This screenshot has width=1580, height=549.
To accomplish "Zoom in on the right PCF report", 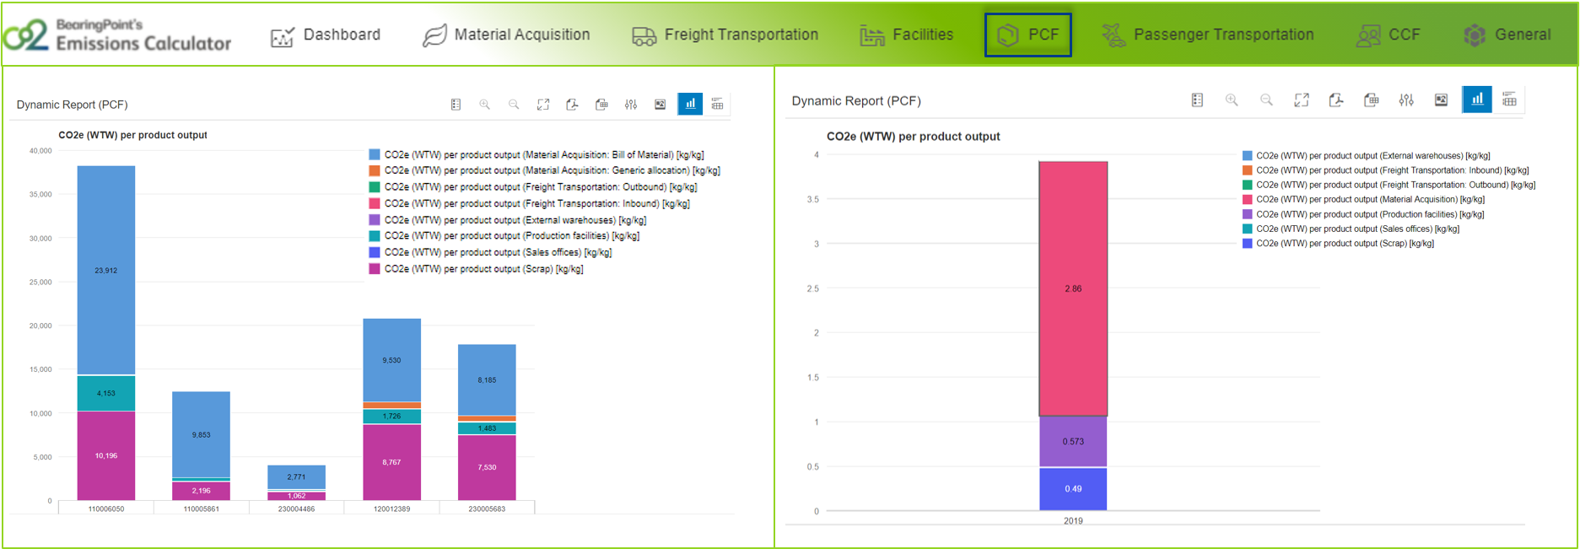I will point(1232,100).
